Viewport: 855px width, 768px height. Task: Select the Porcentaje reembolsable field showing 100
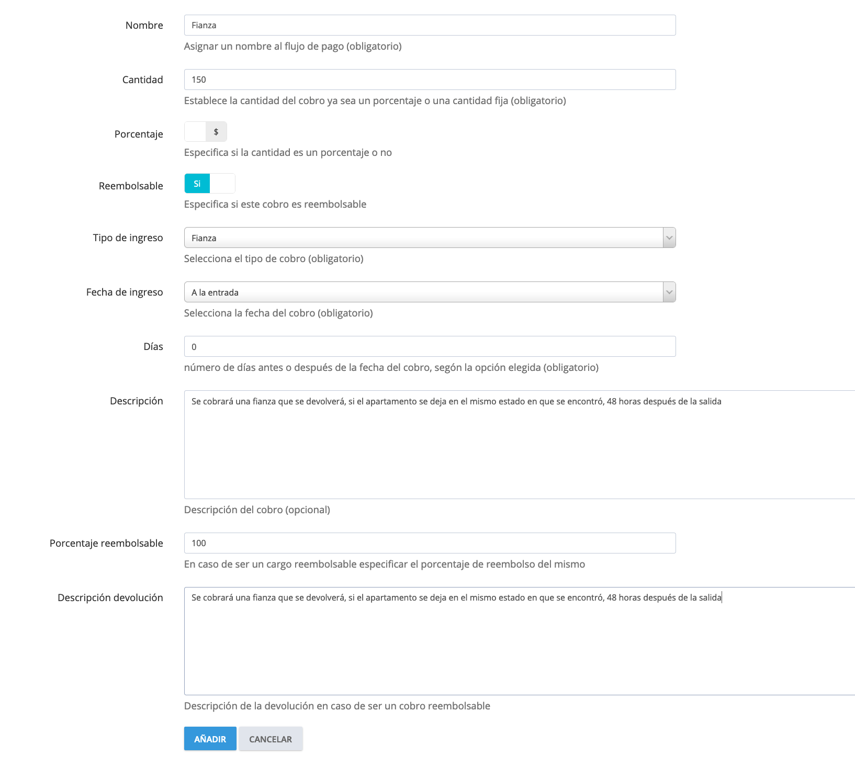click(x=429, y=543)
